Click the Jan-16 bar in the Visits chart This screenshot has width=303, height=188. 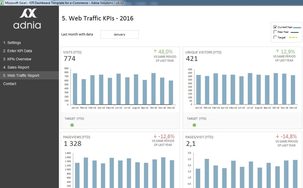pos(74,87)
